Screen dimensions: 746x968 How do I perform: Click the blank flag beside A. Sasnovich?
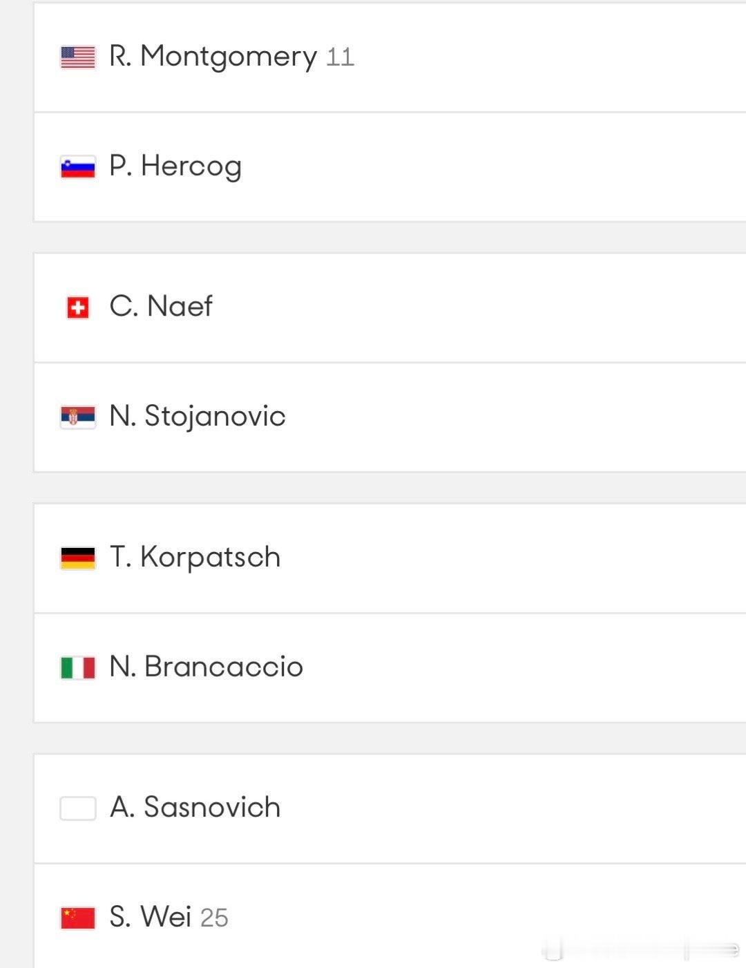pos(78,808)
